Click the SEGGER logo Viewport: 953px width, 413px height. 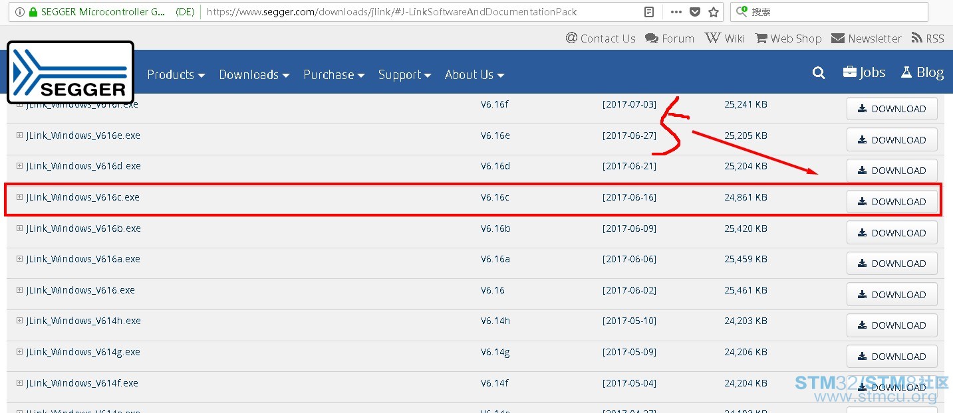tap(70, 72)
